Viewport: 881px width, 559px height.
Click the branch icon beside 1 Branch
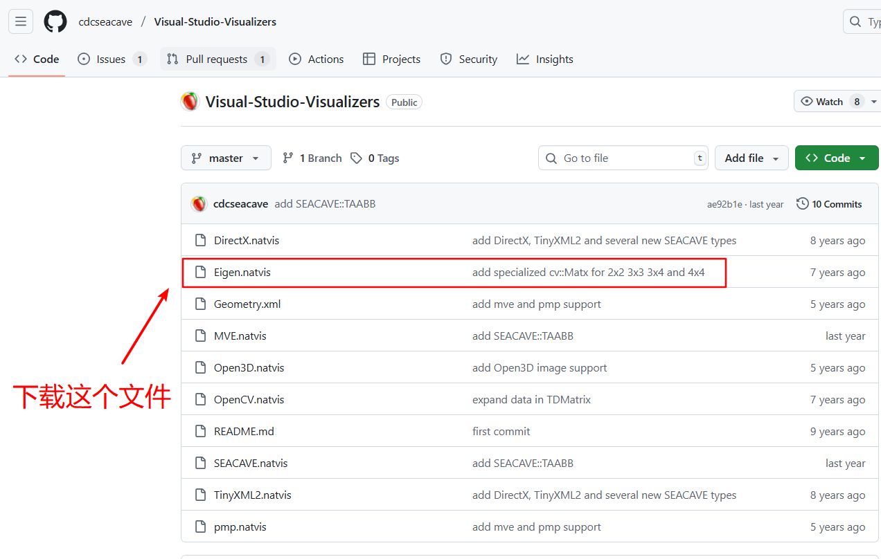point(288,158)
